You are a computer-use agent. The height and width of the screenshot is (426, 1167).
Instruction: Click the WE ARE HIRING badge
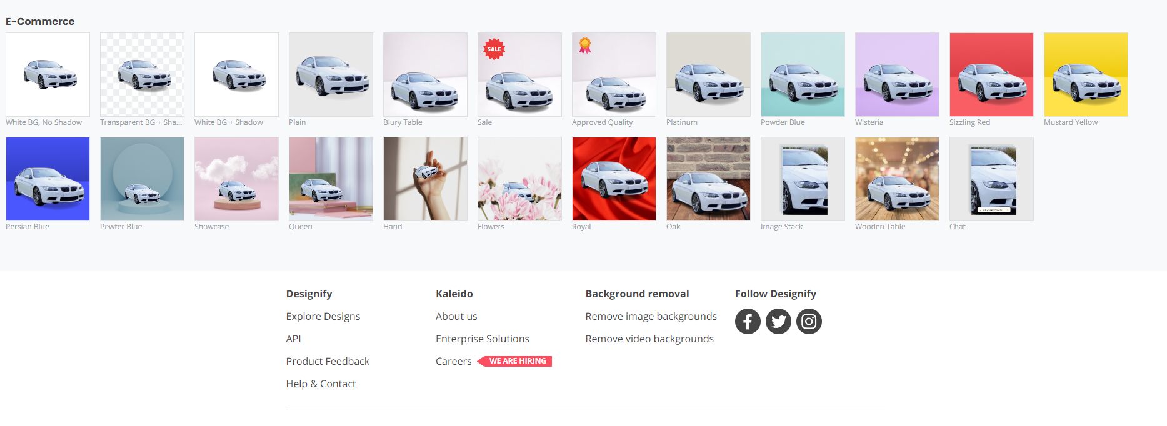point(516,361)
